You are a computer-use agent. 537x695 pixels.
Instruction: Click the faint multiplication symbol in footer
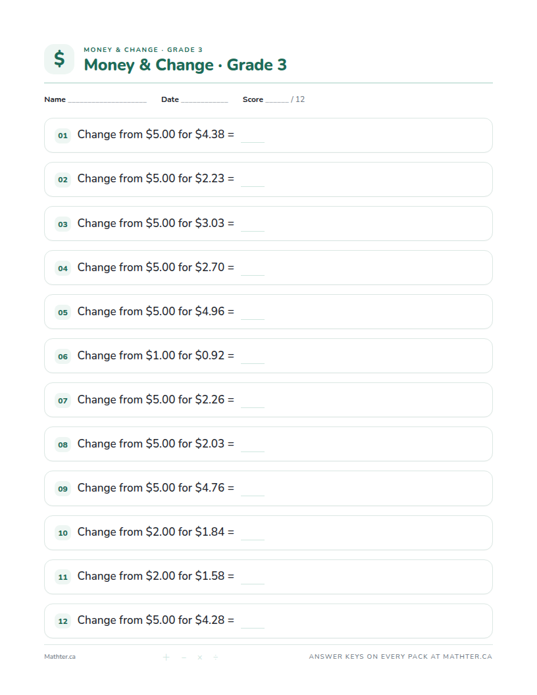coord(200,657)
